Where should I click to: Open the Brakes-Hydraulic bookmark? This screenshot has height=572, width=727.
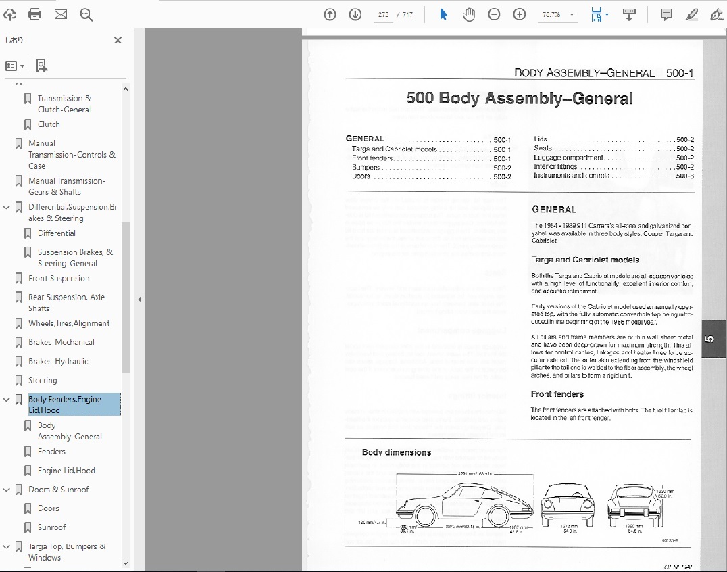[58, 361]
